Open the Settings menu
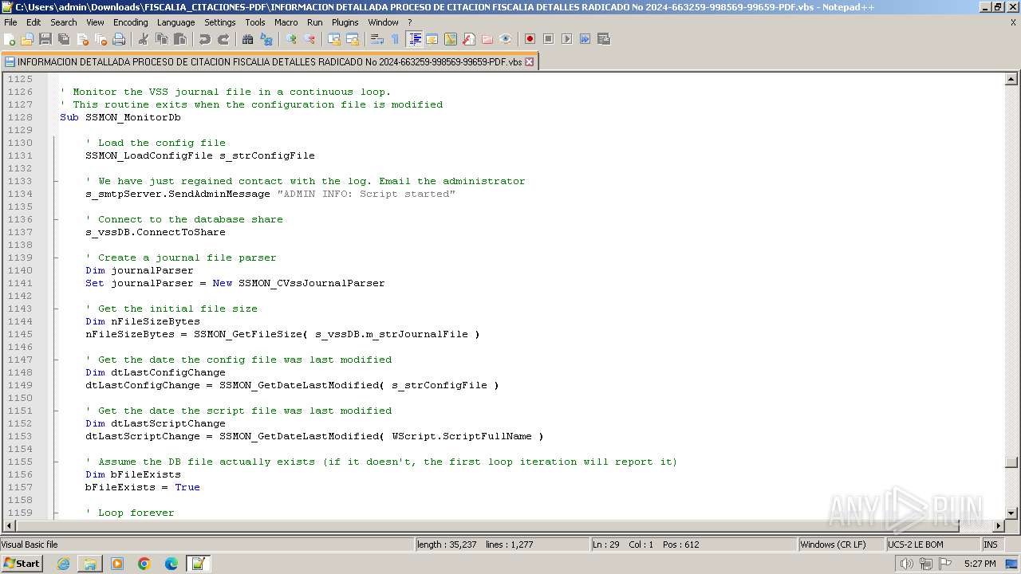This screenshot has height=574, width=1021. coord(220,22)
